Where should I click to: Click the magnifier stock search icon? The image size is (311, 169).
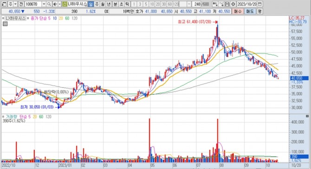pyautogui.click(x=49, y=4)
